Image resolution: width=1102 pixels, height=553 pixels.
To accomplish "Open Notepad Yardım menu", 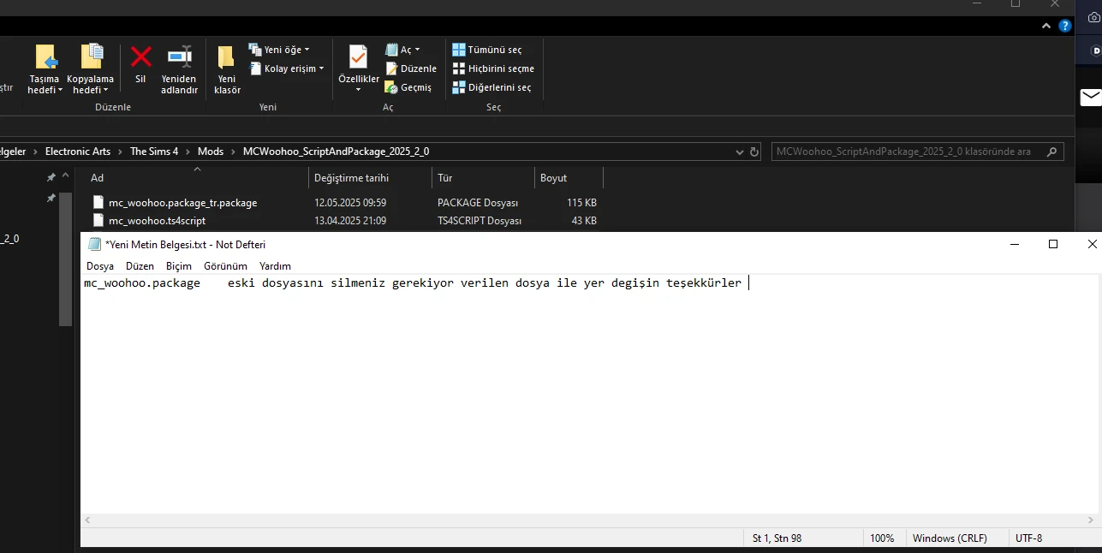I will [275, 266].
